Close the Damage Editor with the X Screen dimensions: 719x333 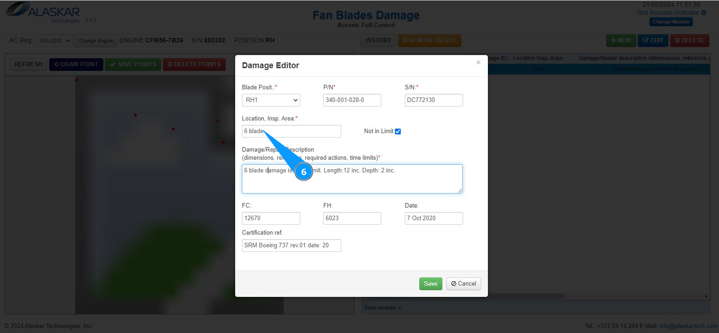point(478,63)
